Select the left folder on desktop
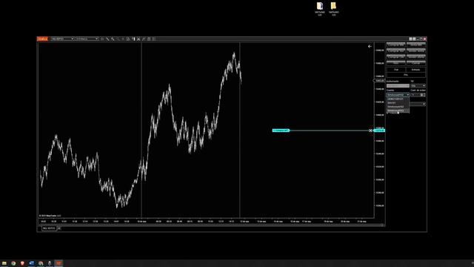The image size is (474, 267). click(x=319, y=8)
